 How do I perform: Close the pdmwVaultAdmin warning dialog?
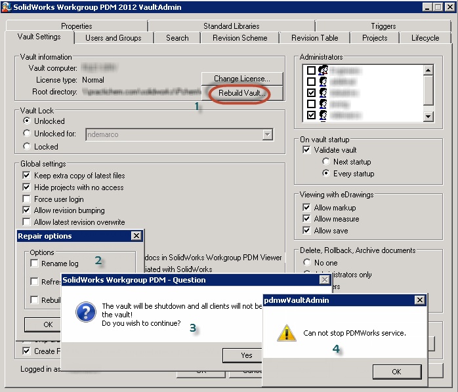(419, 300)
